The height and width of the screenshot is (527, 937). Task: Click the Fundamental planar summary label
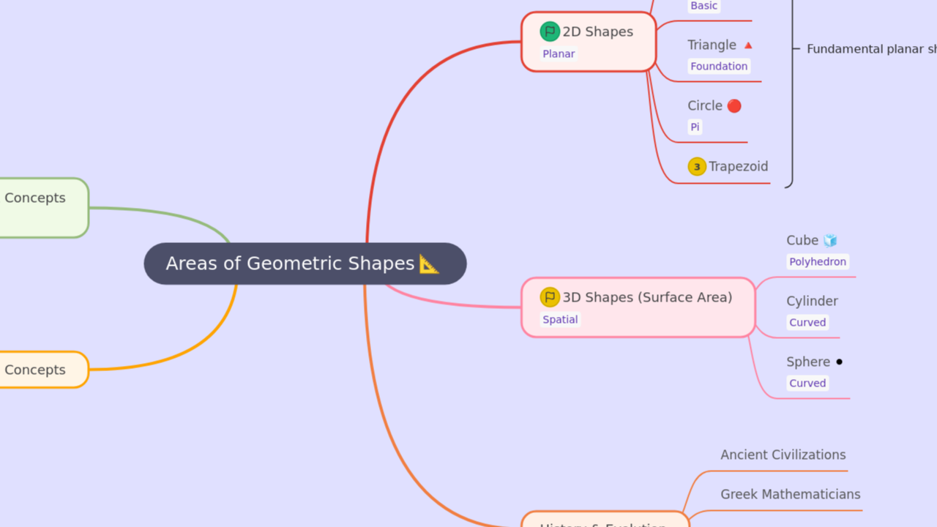click(x=871, y=49)
